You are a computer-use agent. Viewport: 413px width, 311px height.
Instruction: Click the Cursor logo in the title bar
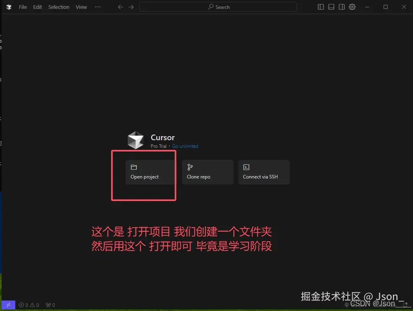pyautogui.click(x=9, y=7)
